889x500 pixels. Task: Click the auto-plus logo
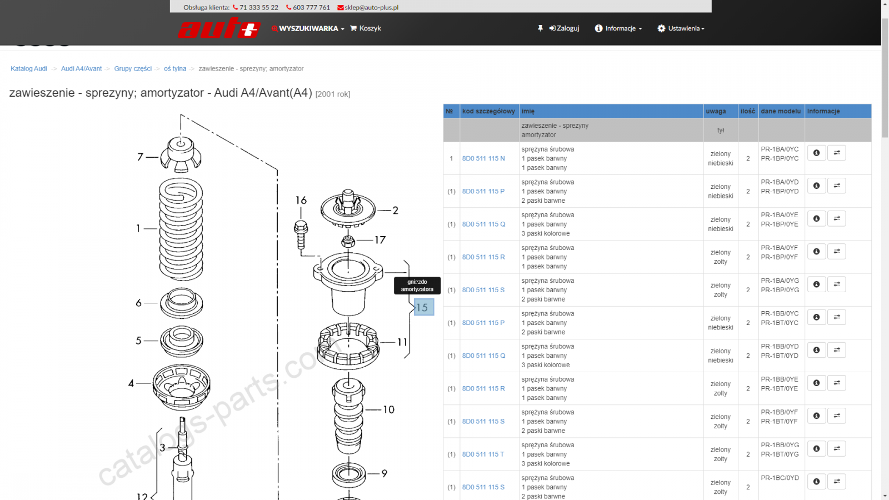click(x=219, y=28)
